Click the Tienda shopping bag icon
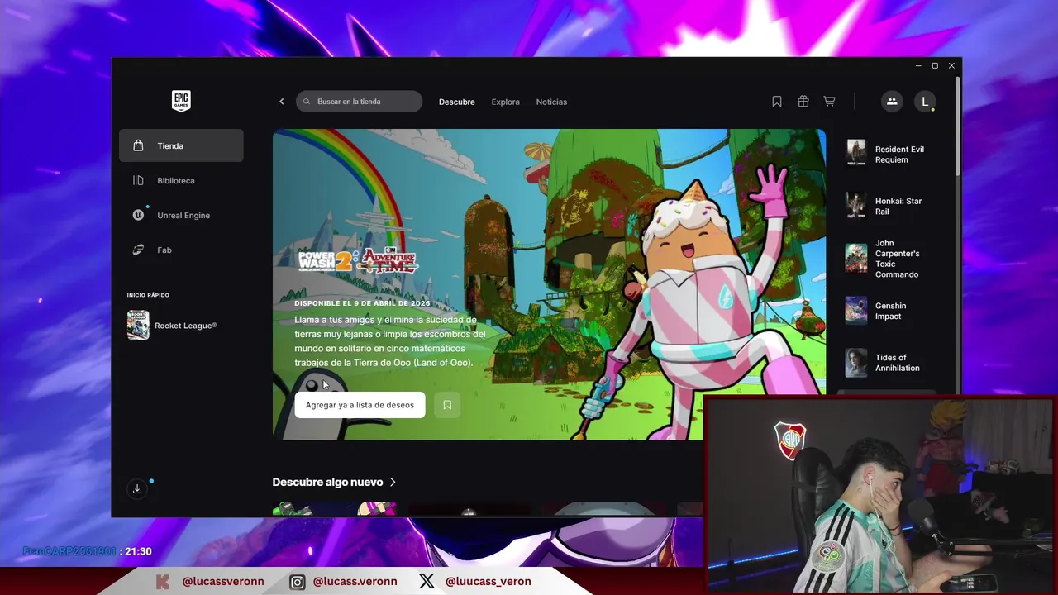1058x595 pixels. click(x=138, y=145)
